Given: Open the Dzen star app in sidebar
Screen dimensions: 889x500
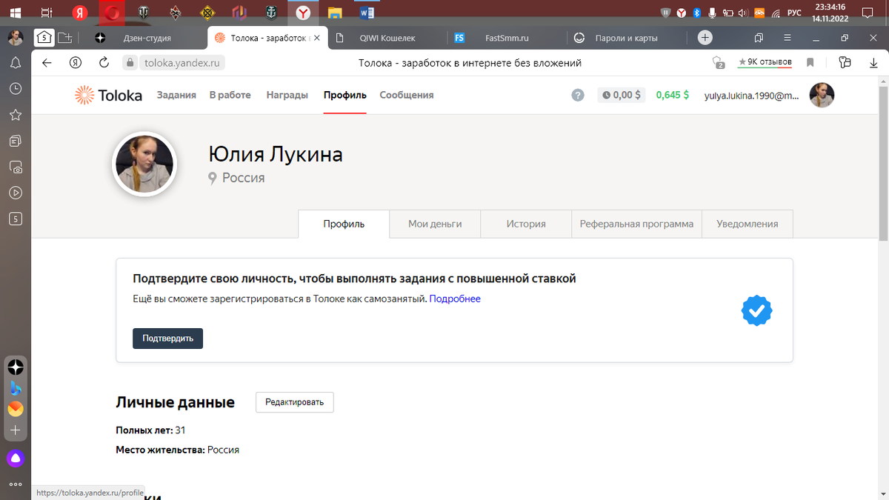Looking at the screenshot, I should 16,367.
